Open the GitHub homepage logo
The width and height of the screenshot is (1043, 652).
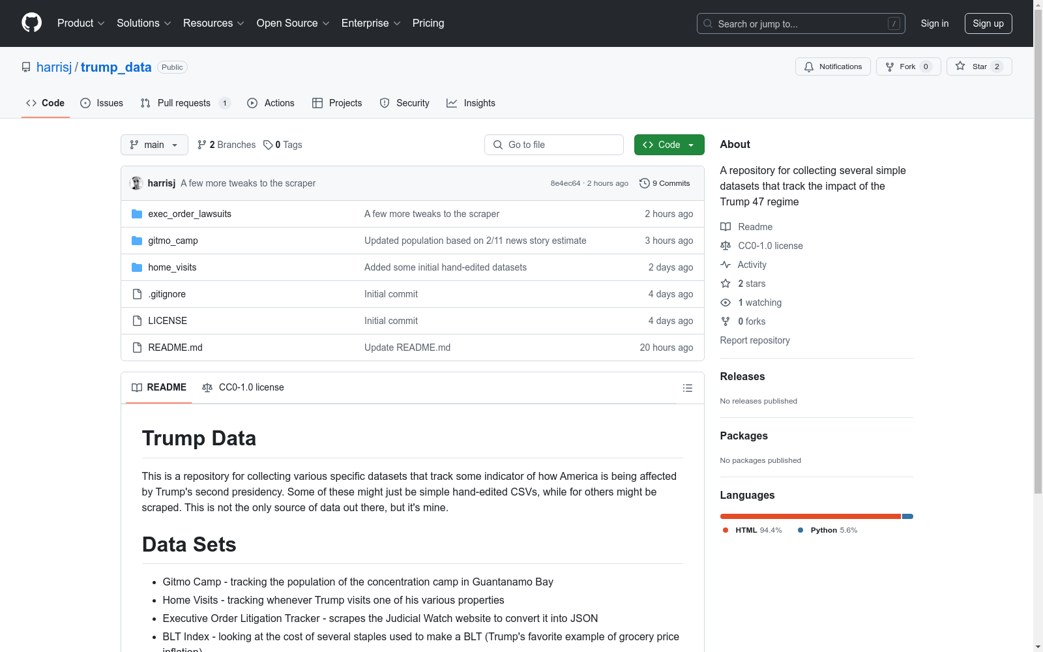click(31, 23)
